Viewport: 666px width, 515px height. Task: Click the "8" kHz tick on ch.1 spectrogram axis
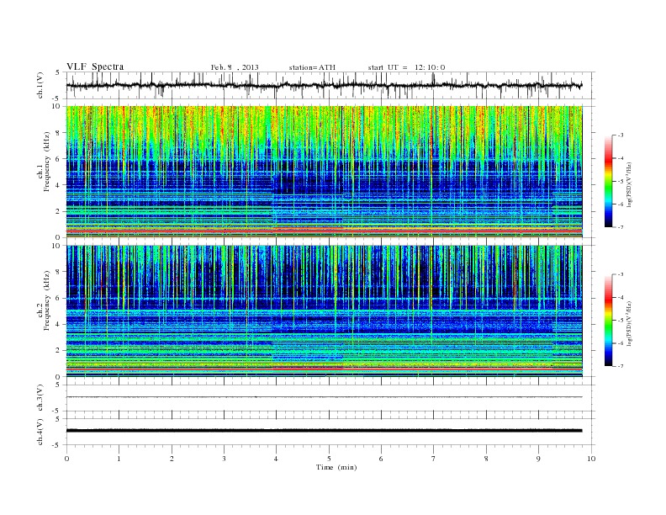[58, 133]
